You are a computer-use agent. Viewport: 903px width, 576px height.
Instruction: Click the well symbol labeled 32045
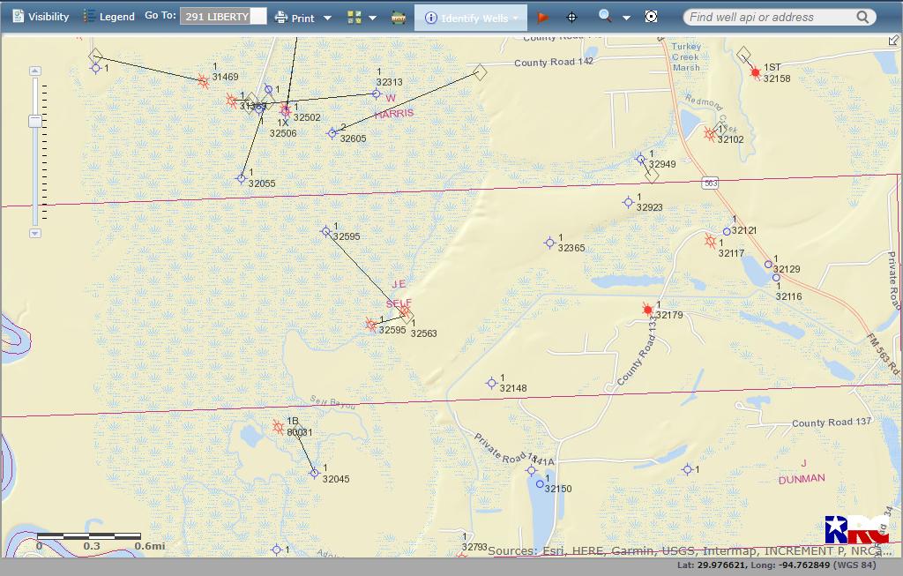tap(315, 474)
